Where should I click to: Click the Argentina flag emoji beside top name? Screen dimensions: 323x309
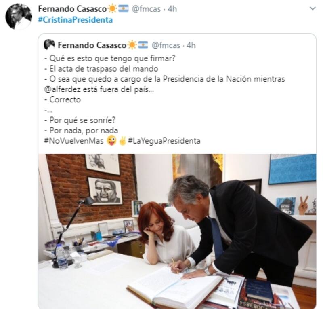pos(124,8)
